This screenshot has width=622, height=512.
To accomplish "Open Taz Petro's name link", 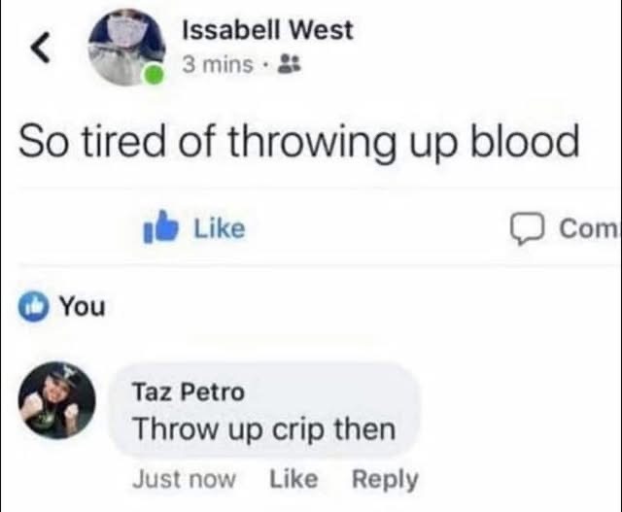I will coord(189,393).
